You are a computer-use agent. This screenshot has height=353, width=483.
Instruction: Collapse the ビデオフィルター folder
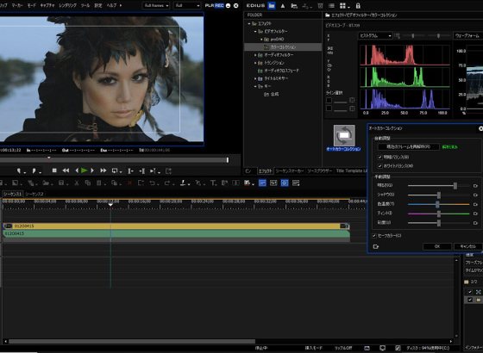[255, 31]
